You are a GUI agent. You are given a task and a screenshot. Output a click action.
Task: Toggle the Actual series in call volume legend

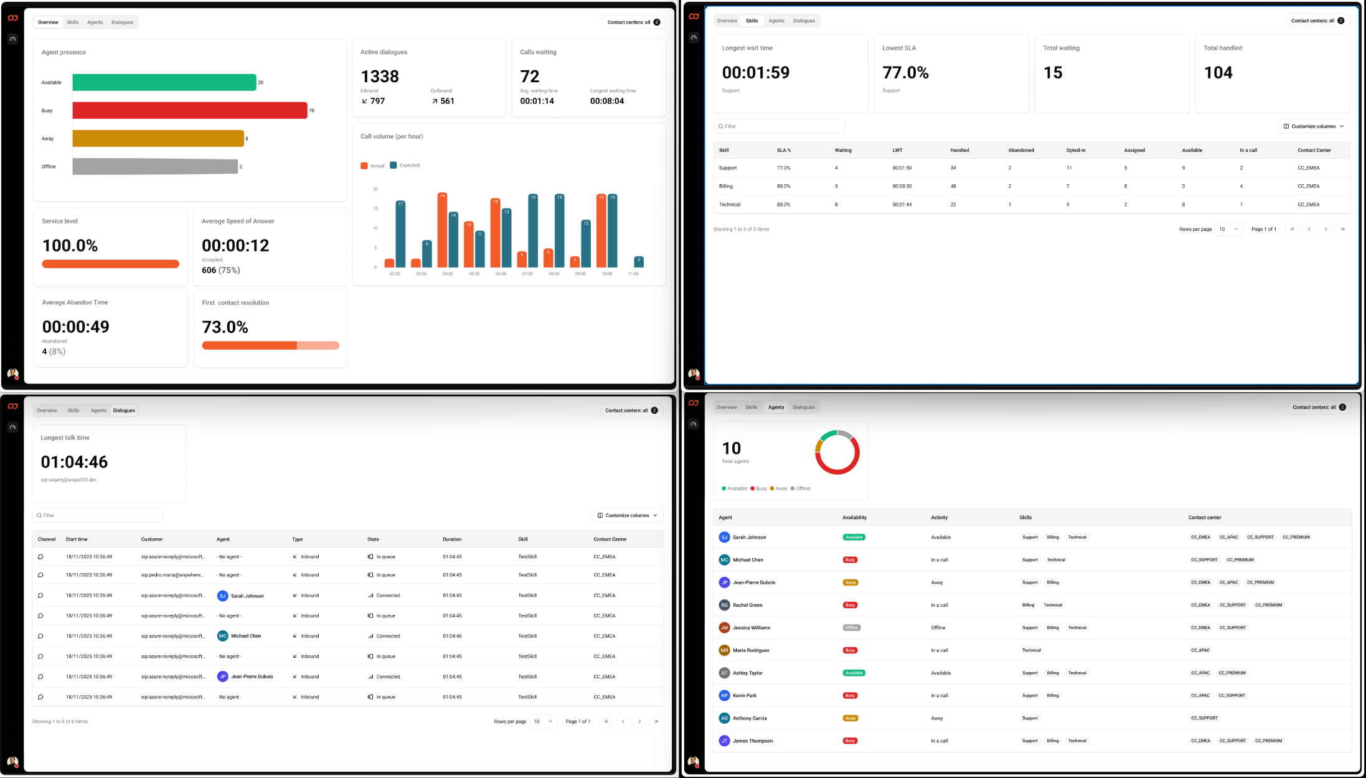click(x=373, y=166)
